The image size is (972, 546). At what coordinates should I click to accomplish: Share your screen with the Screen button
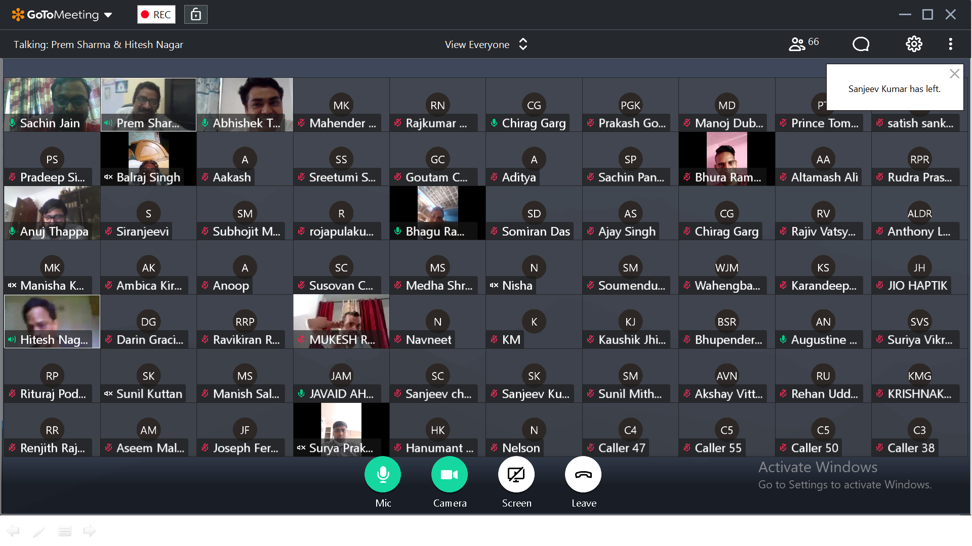[516, 475]
